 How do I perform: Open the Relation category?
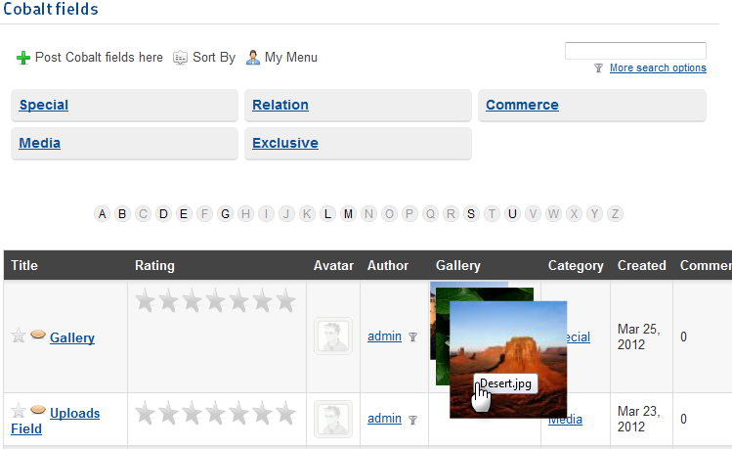click(280, 105)
